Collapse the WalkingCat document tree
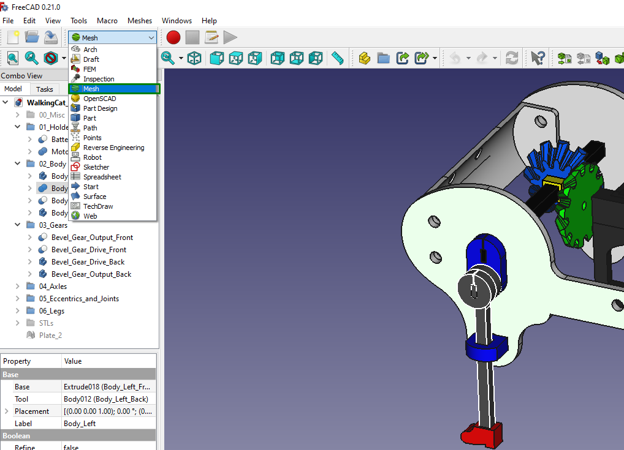This screenshot has width=624, height=450. 5,103
